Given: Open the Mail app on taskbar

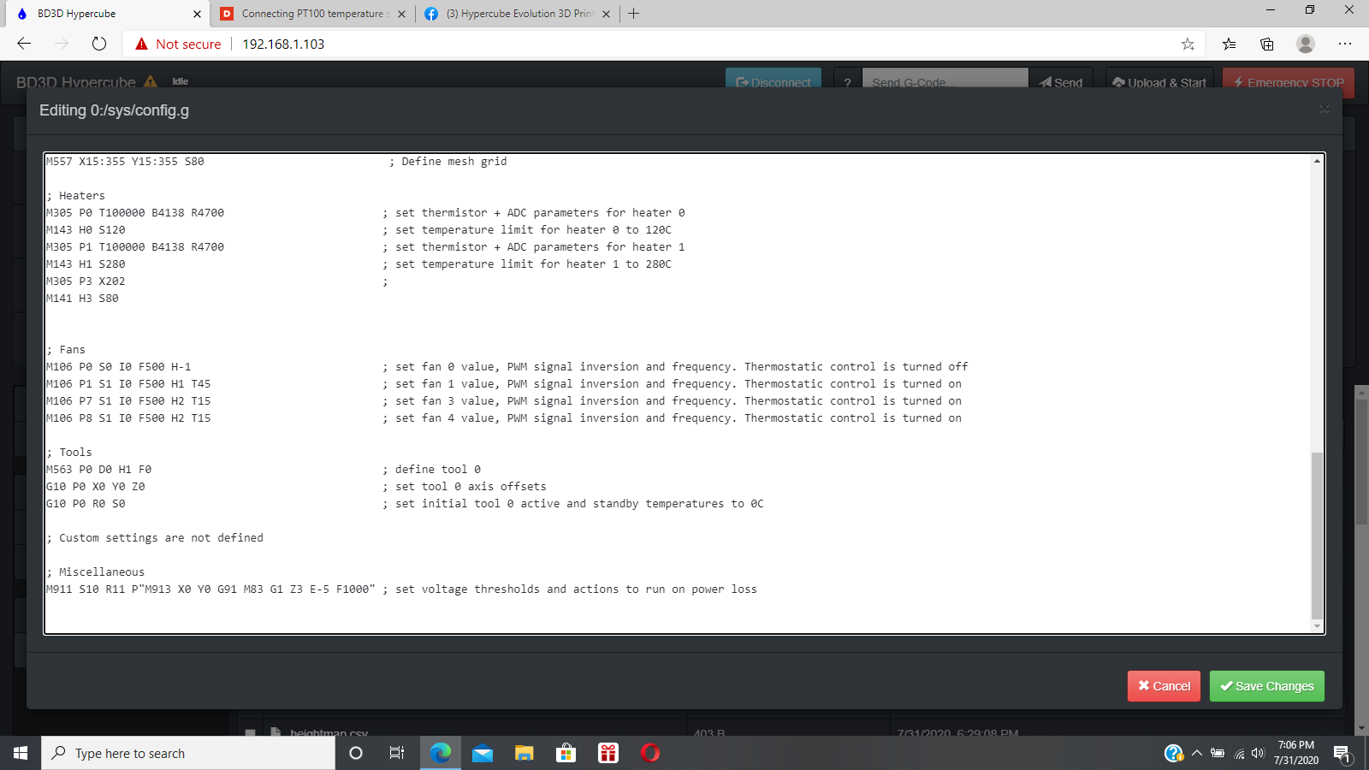Looking at the screenshot, I should tap(483, 753).
